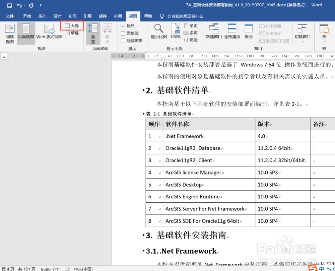The width and height of the screenshot is (335, 271).
Task: Switch to 开始 home tab
Action: coord(27,16)
